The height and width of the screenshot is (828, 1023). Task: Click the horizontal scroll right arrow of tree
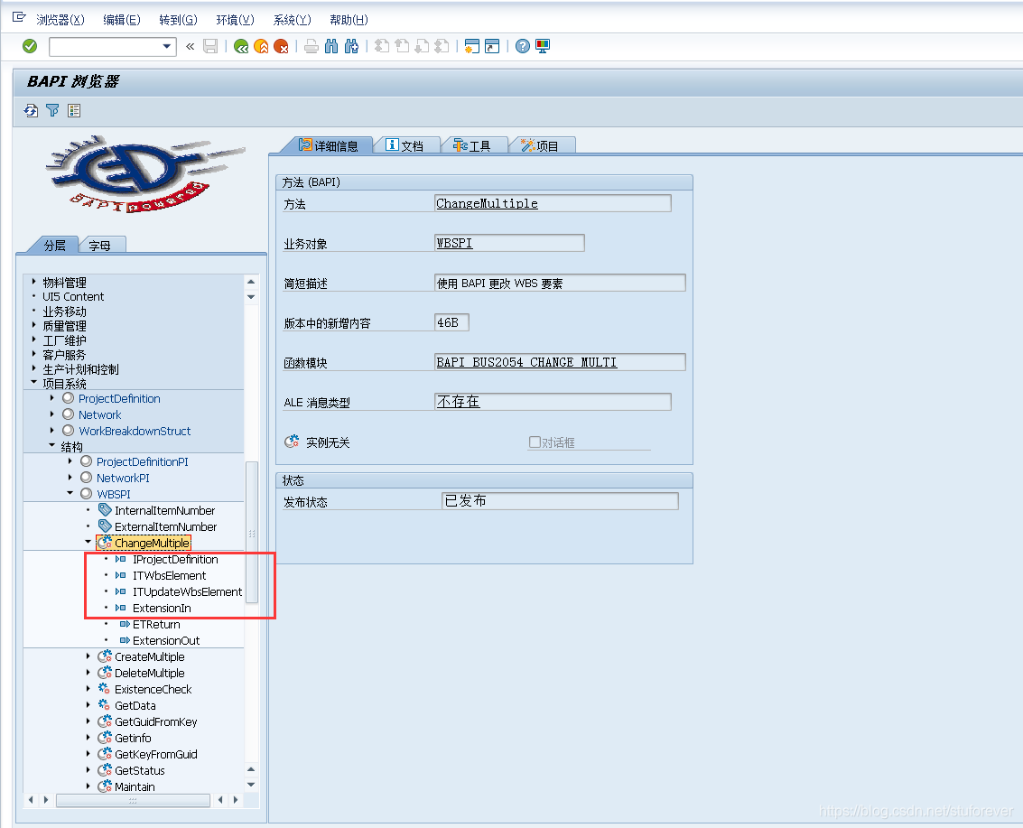(x=237, y=800)
